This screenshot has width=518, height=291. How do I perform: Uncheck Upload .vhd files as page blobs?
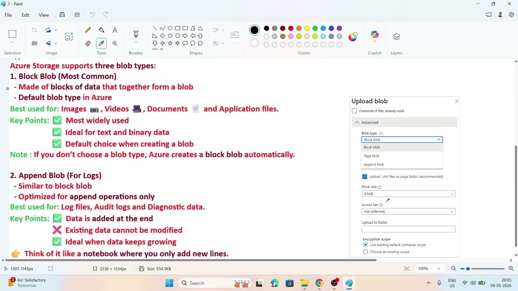[x=365, y=177]
